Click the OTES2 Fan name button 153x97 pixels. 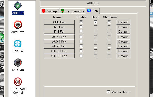tap(59, 56)
